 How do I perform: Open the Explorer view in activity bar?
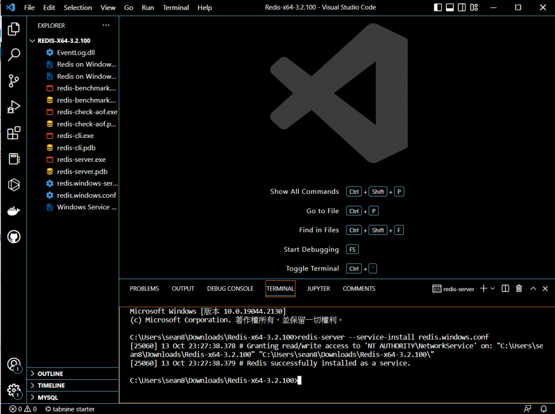click(14, 29)
